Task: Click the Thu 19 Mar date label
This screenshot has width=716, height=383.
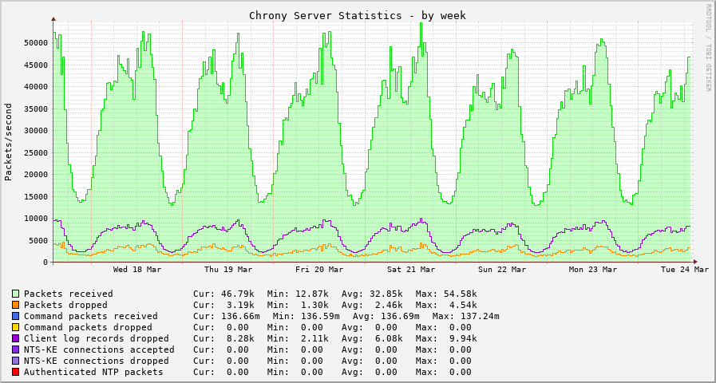Action: pos(228,270)
